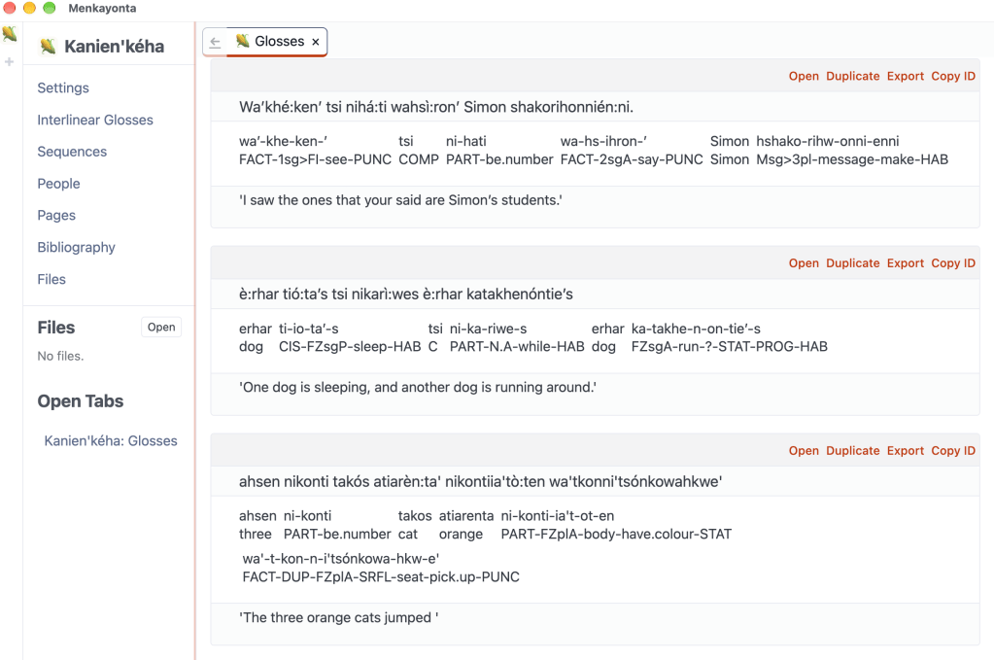The height and width of the screenshot is (660, 994).
Task: Click the back arrow beside the Glosses tab
Action: point(215,42)
